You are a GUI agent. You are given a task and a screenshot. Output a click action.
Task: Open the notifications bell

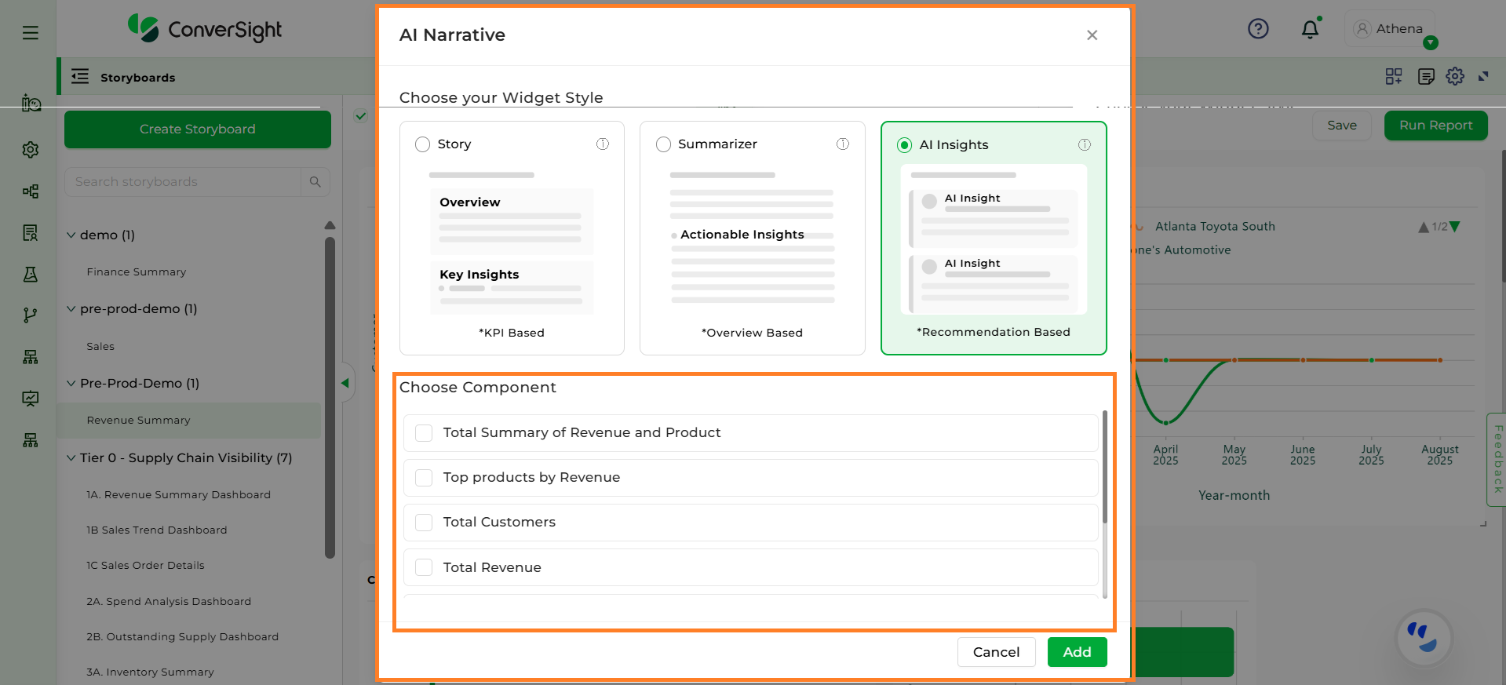coord(1310,30)
